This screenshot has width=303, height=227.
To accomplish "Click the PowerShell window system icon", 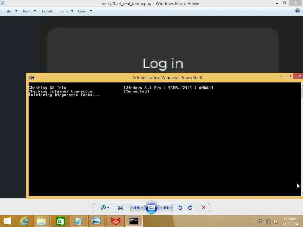I will coord(31,78).
